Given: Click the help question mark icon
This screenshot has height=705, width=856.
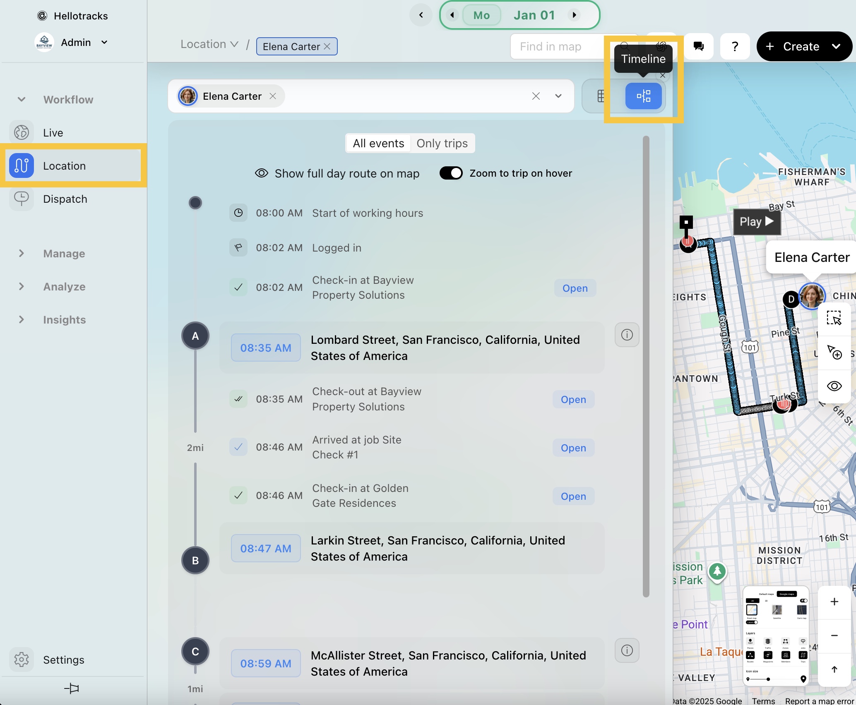Looking at the screenshot, I should tap(735, 46).
